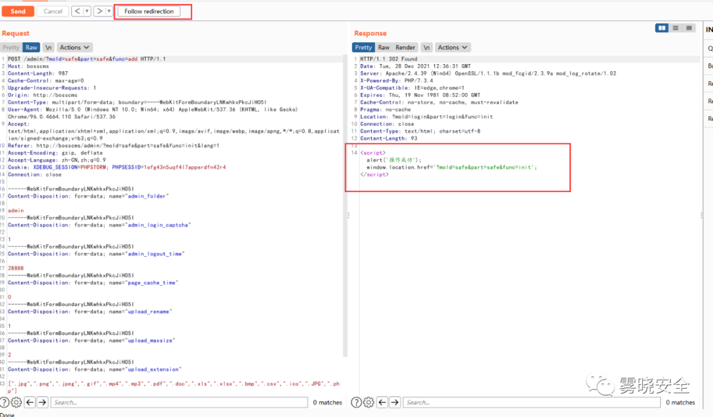Open the forward history dropdown arrow
713x417 pixels.
point(109,11)
